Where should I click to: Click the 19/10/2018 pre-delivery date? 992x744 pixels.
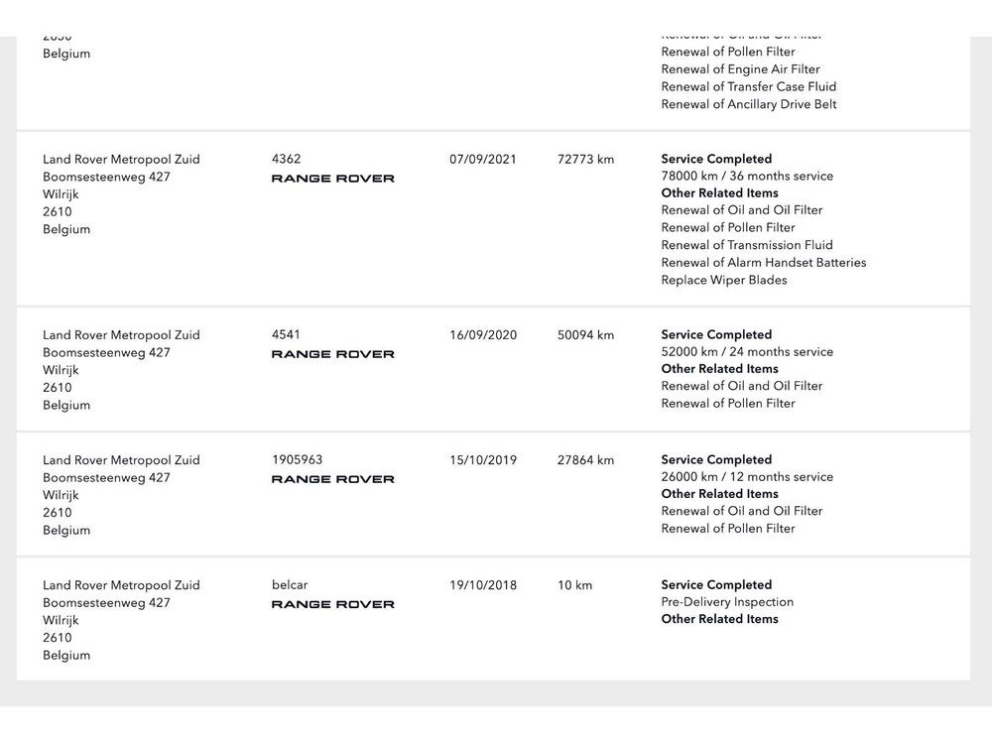click(483, 585)
